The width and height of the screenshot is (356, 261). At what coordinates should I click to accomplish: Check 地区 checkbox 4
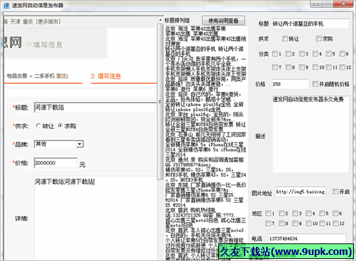[308, 213]
